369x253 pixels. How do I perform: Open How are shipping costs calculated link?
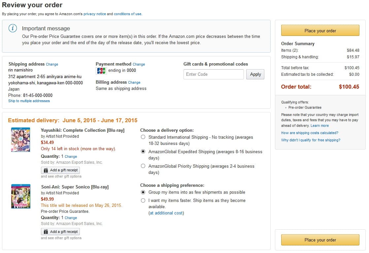pyautogui.click(x=310, y=133)
